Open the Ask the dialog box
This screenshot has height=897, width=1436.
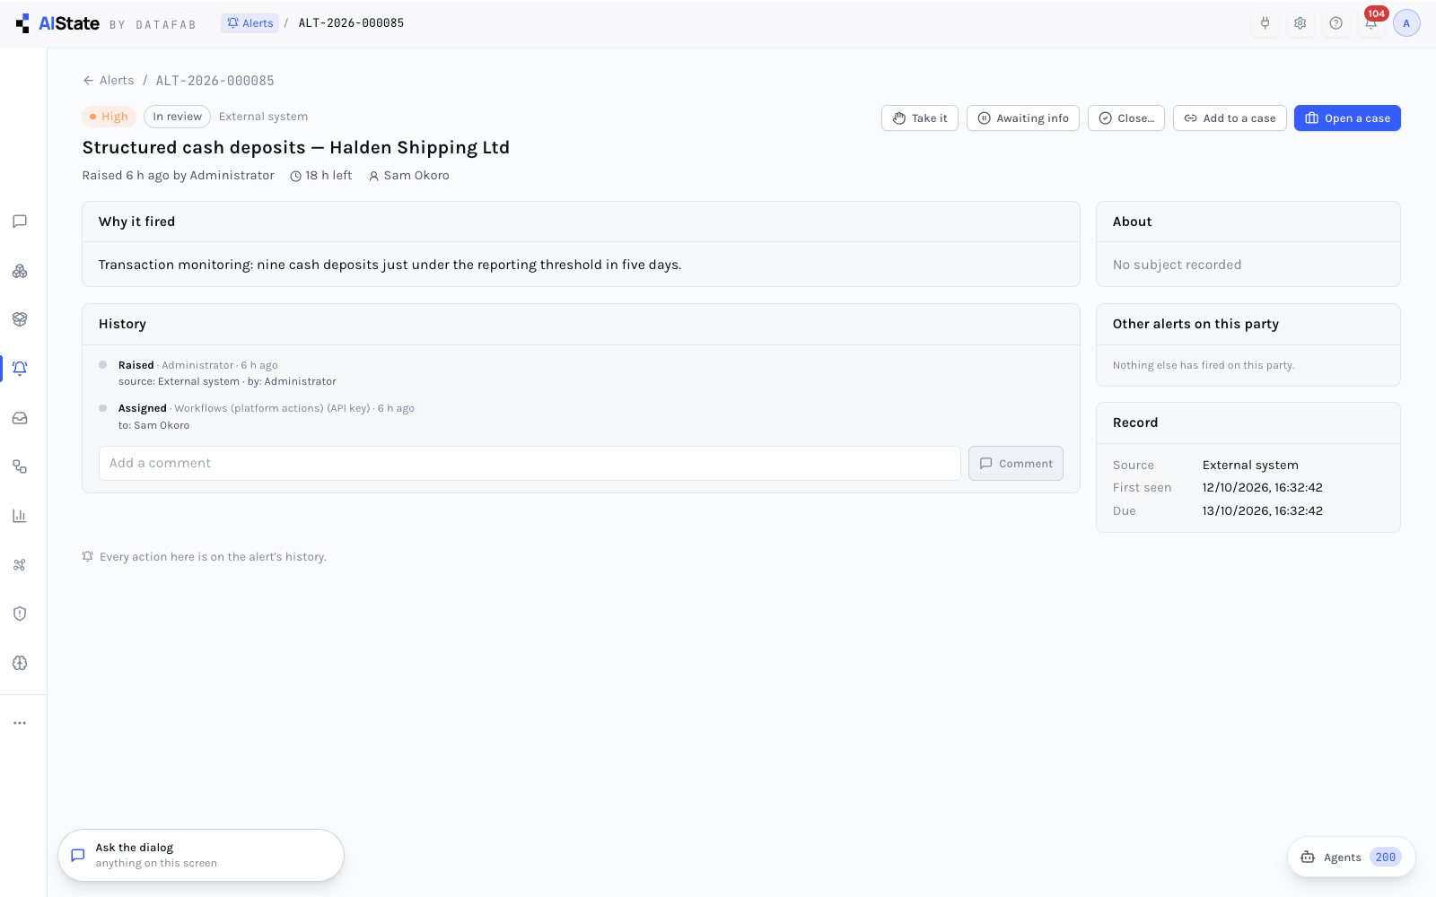coord(201,855)
